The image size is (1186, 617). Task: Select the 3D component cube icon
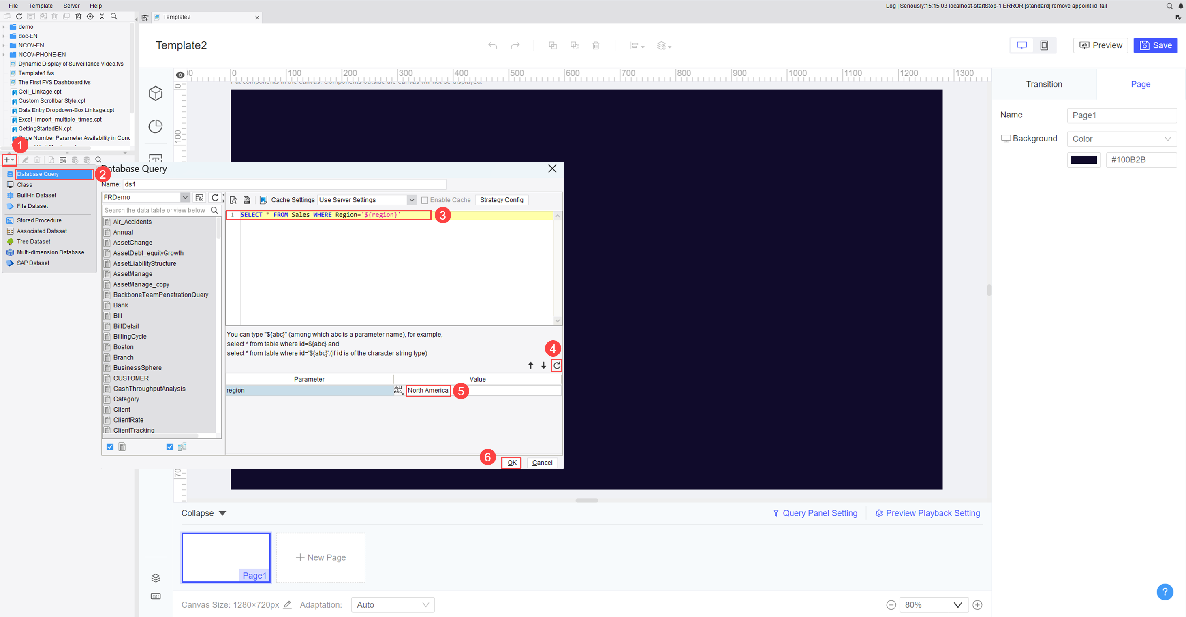(x=156, y=93)
